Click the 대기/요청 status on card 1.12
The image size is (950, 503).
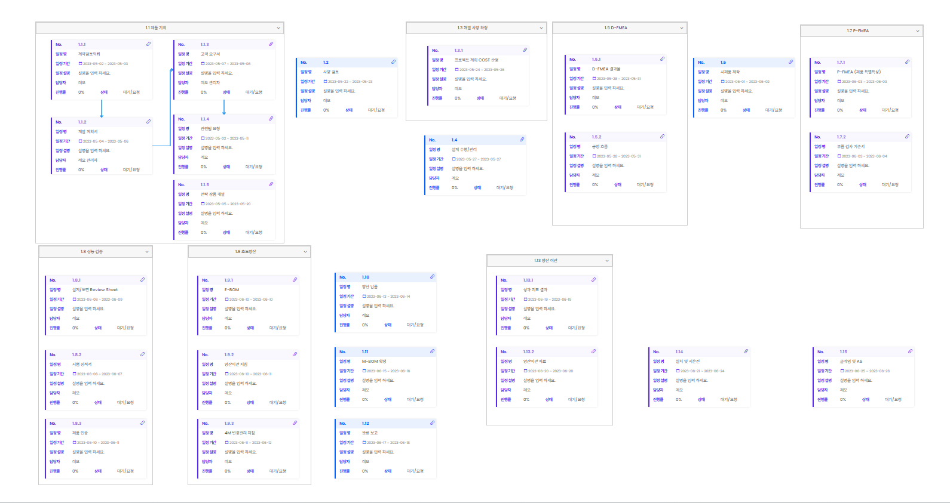coord(415,471)
